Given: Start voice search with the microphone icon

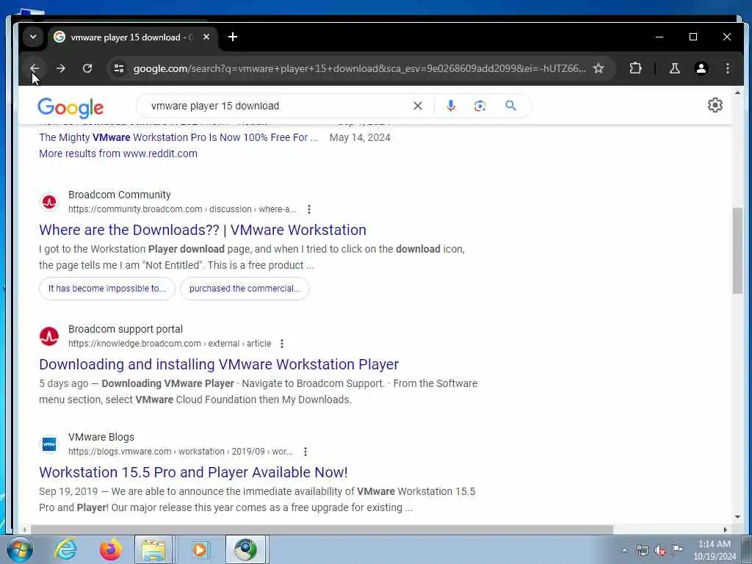Looking at the screenshot, I should coord(450,106).
